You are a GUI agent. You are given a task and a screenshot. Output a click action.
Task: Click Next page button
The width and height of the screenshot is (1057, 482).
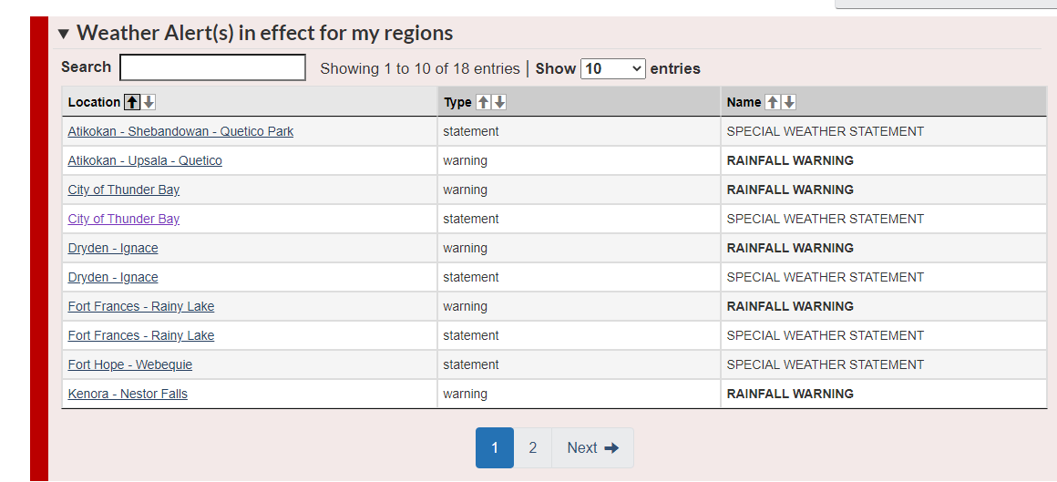(592, 447)
